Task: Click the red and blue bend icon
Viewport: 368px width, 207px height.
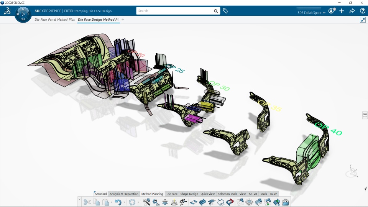Action: coord(230,202)
